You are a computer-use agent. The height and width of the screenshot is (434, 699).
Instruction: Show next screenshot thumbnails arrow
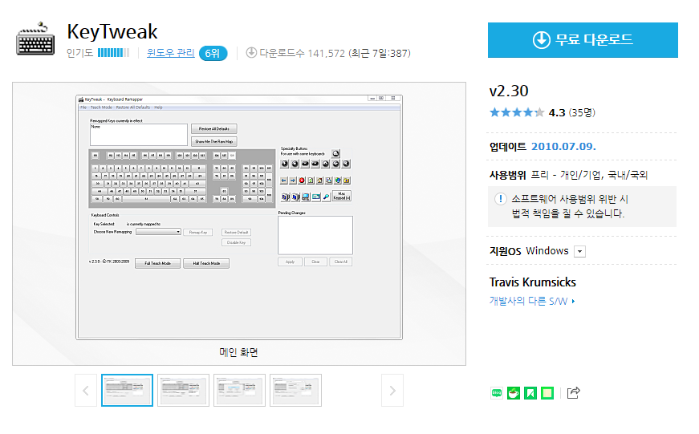392,391
